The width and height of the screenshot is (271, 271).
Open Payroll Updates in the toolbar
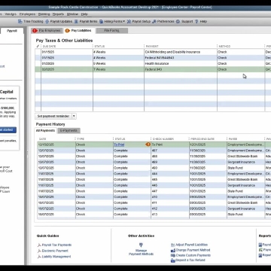pyautogui.click(x=58, y=22)
